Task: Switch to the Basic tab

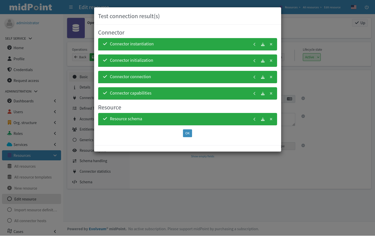Action: point(84,77)
